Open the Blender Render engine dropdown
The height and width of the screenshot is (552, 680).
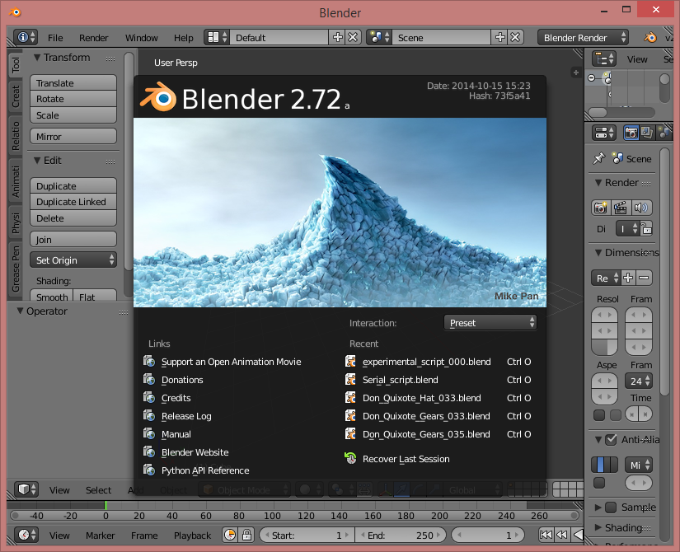coord(583,37)
